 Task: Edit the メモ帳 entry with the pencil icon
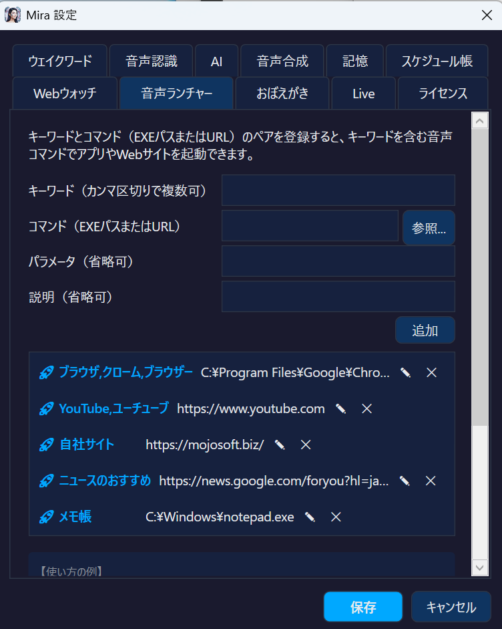click(x=310, y=517)
